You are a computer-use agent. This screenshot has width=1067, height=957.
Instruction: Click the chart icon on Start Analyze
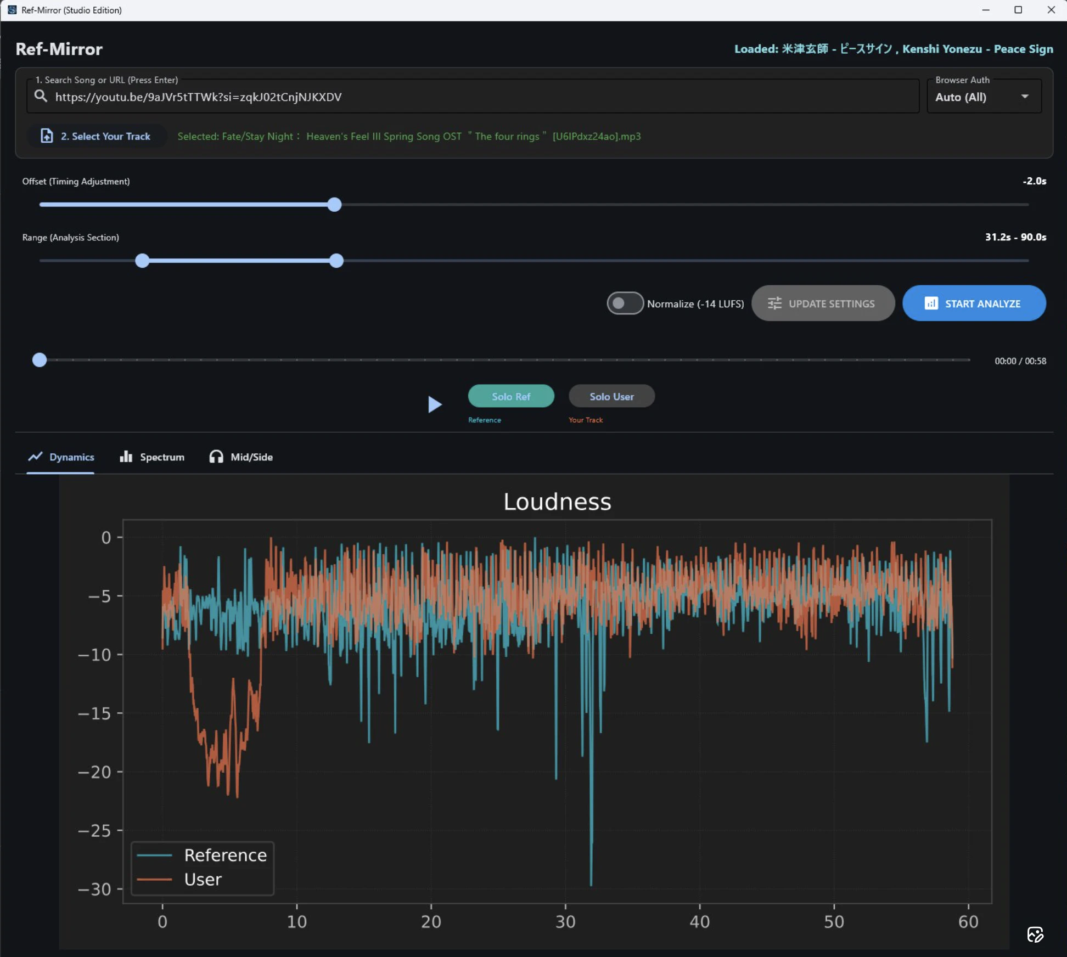pyautogui.click(x=931, y=303)
